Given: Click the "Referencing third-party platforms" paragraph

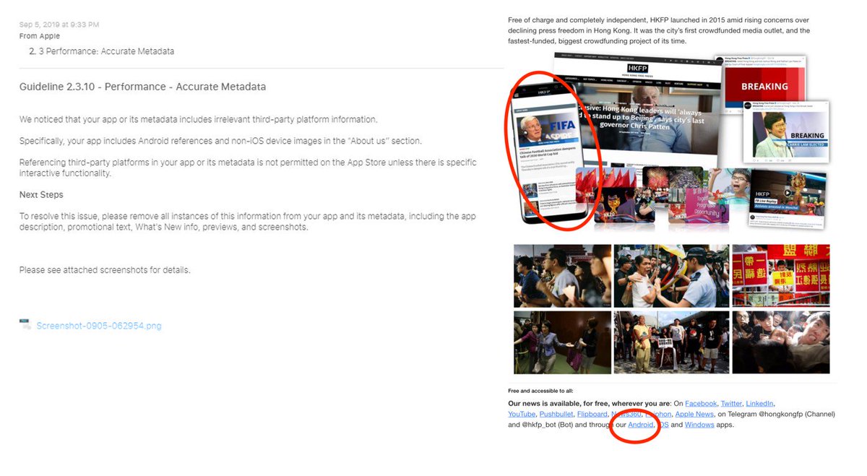Looking at the screenshot, I should point(248,168).
